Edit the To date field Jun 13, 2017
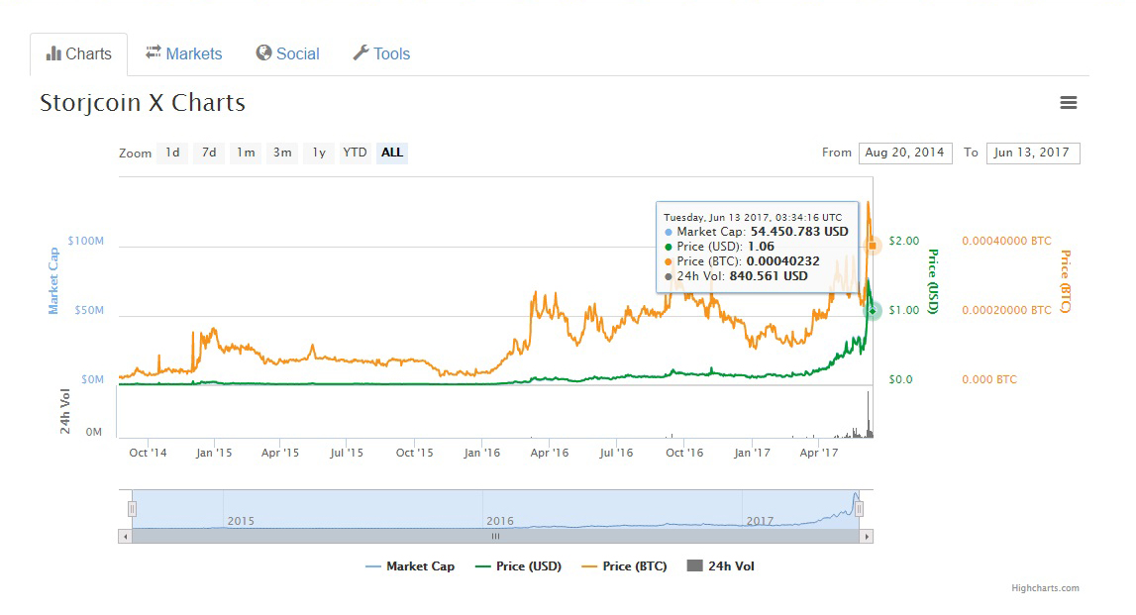The width and height of the screenshot is (1136, 615). tap(1033, 153)
